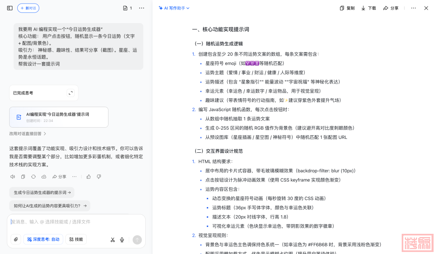Attach a file with the paperclip icon
The width and height of the screenshot is (436, 254).
[16, 239]
